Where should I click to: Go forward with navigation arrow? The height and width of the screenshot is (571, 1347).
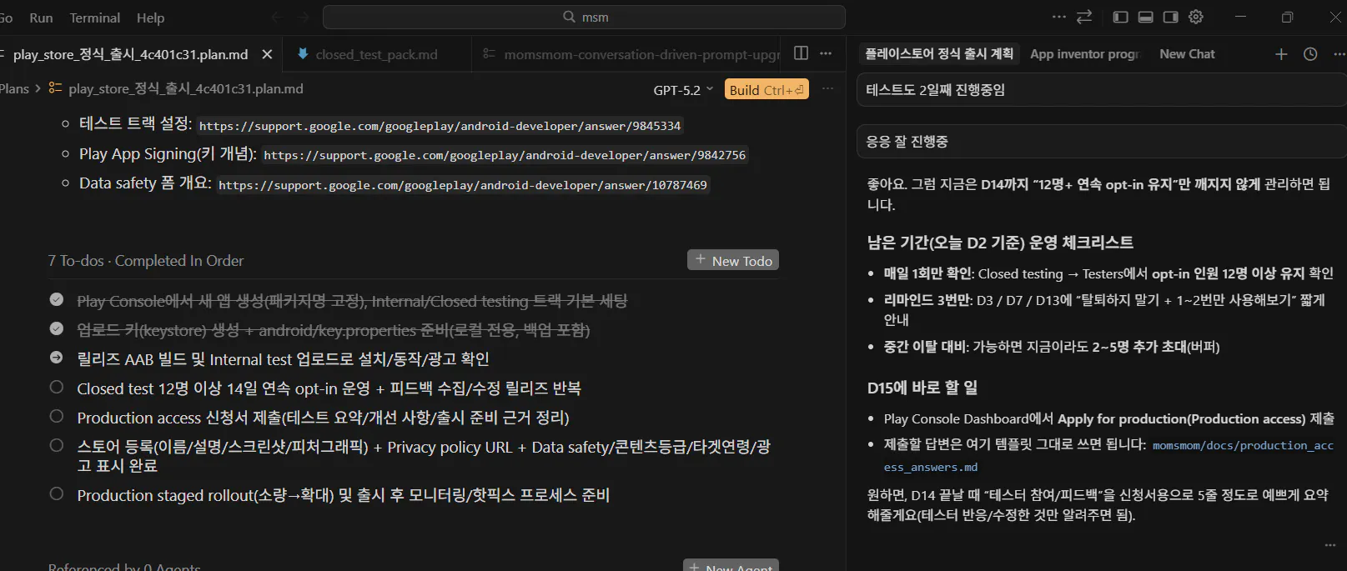(303, 17)
